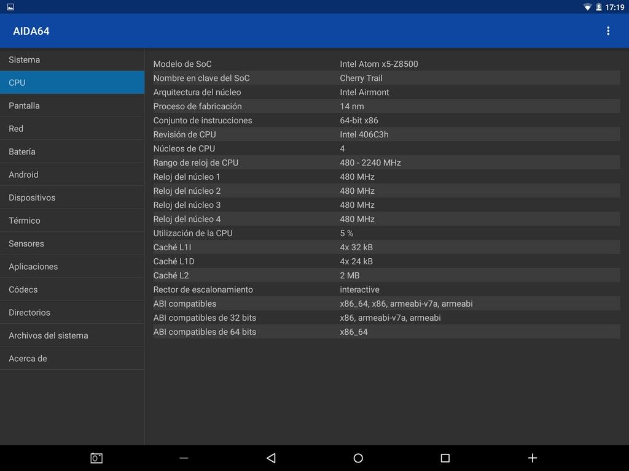
Task: Select the ABI compatibles row label
Action: click(x=184, y=304)
